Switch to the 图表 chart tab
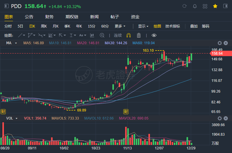 tap(9, 17)
